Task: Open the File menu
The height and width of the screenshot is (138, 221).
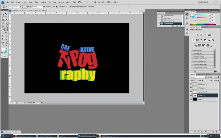Action: coord(8,2)
